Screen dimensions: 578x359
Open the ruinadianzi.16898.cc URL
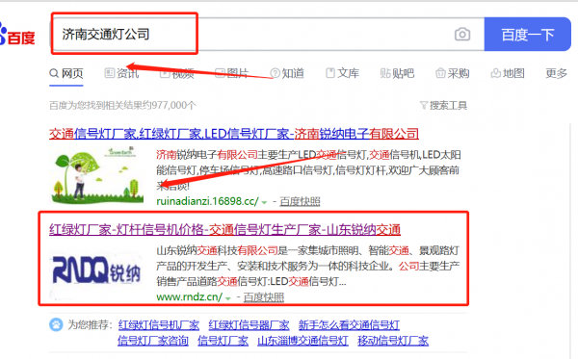(x=207, y=201)
